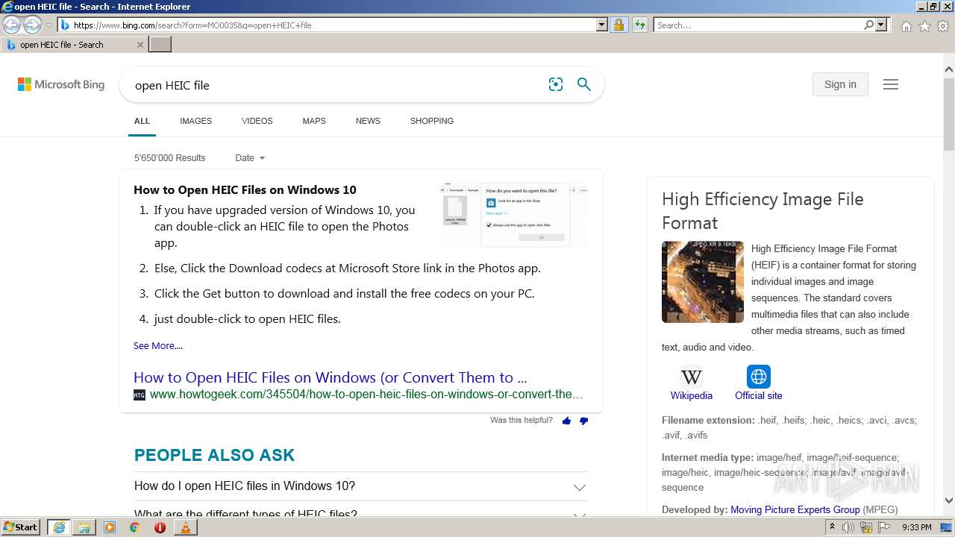955x537 pixels.
Task: Open the media player taskbar icon
Action: (110, 527)
